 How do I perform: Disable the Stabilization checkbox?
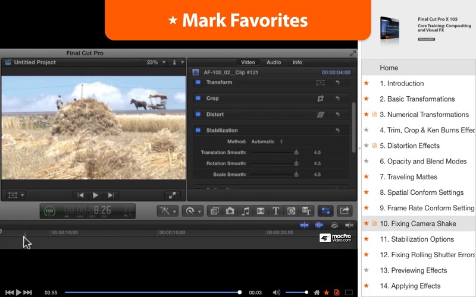(x=198, y=130)
